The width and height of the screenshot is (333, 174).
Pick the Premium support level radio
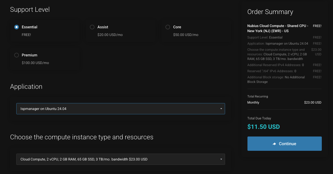click(x=17, y=55)
